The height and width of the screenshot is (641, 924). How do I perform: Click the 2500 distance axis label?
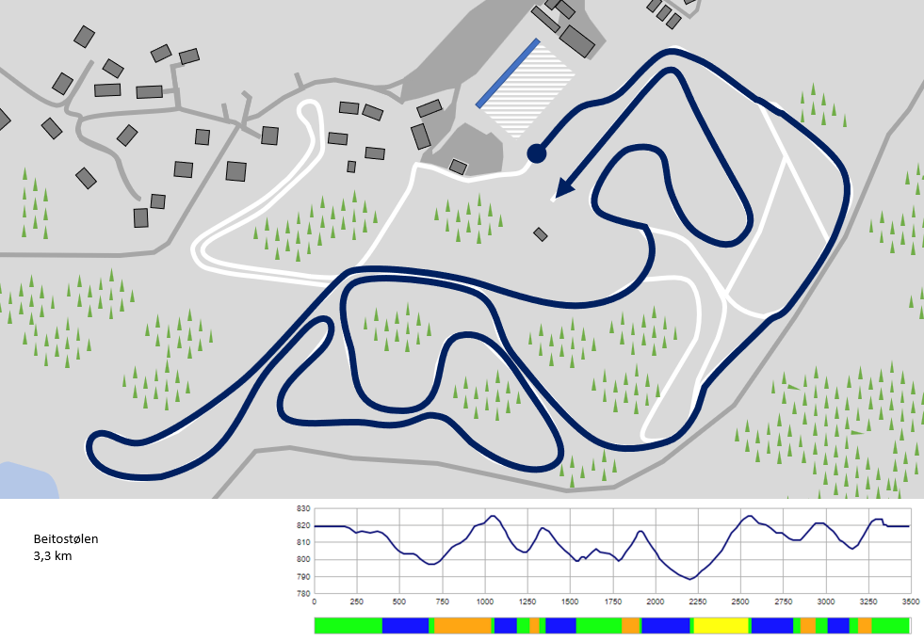point(740,601)
